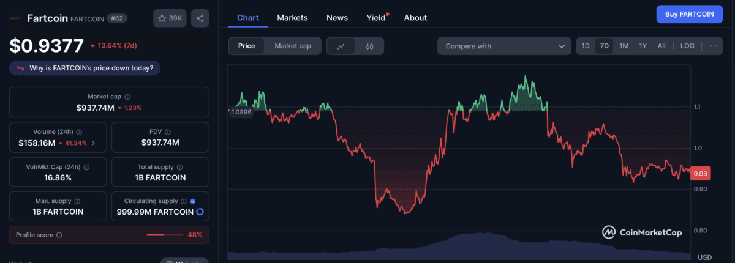Show info tooltip for Max. supply
The height and width of the screenshot is (263, 735).
click(x=78, y=201)
